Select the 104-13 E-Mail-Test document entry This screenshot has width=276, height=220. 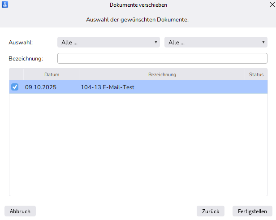point(108,87)
